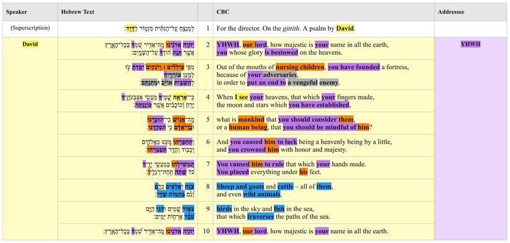Click 'fish' in verse 9
Image resolution: width=510 pixels, height=243 pixels.
[x=279, y=209]
